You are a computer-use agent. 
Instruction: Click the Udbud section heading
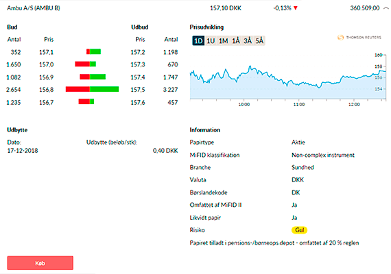coord(140,27)
